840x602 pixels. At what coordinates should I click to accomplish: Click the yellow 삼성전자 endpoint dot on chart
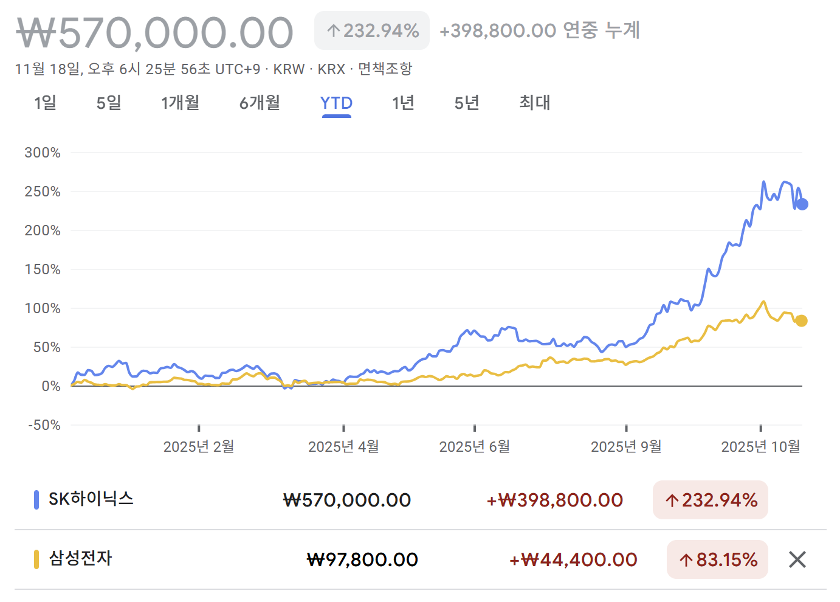[802, 320]
